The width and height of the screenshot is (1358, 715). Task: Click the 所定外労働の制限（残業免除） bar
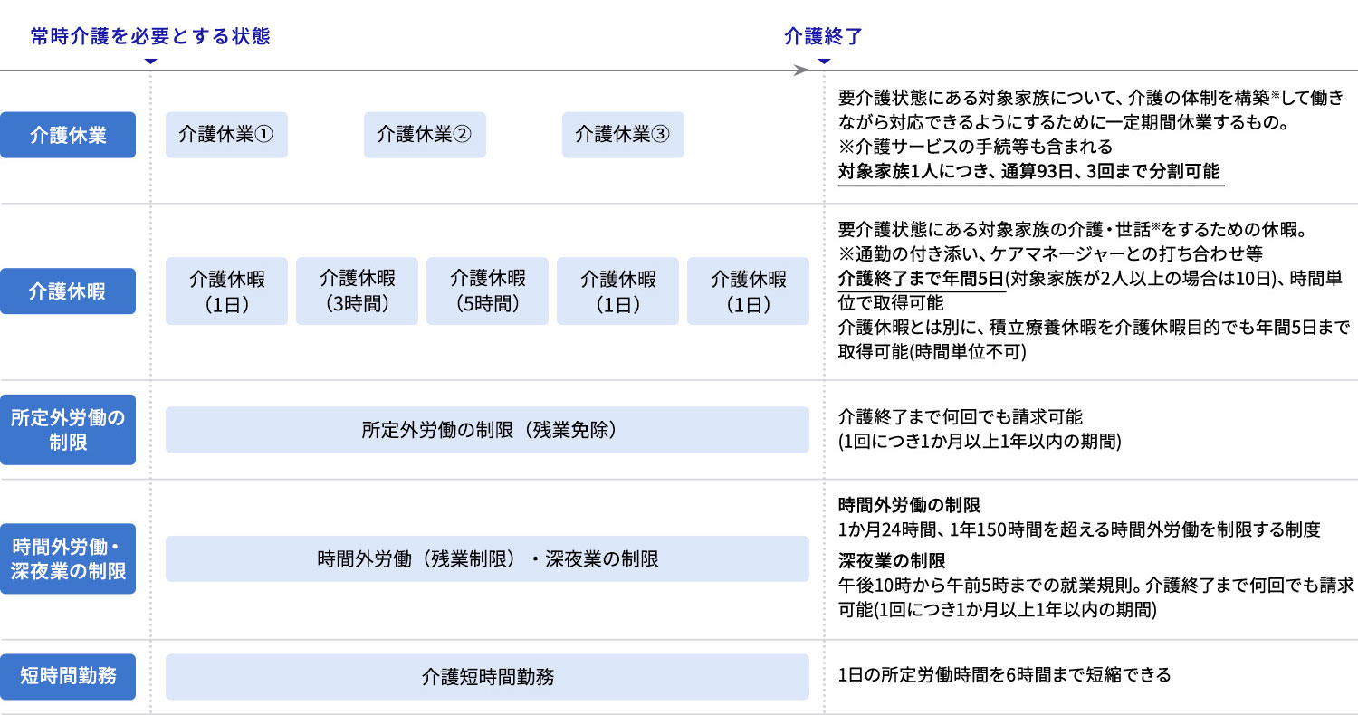click(487, 429)
